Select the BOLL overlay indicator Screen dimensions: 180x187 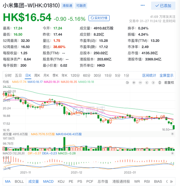(x=19, y=181)
